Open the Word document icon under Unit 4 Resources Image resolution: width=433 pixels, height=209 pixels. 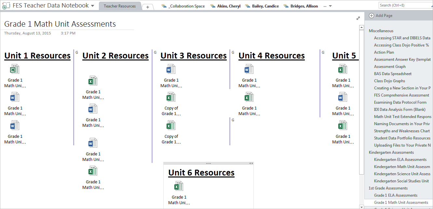point(249,69)
